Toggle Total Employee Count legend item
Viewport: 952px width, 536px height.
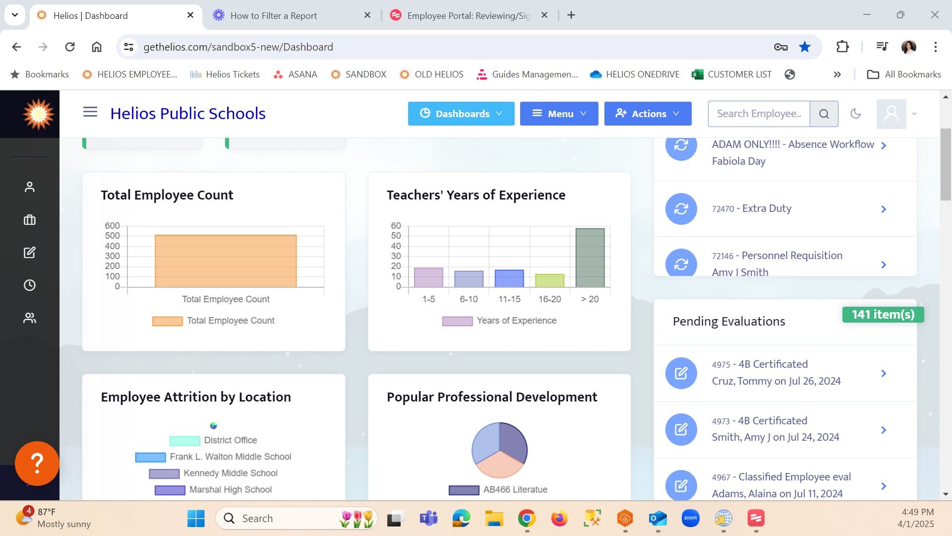[213, 321]
